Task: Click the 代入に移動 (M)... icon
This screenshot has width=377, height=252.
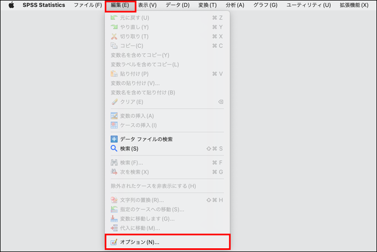Action: pyautogui.click(x=114, y=228)
